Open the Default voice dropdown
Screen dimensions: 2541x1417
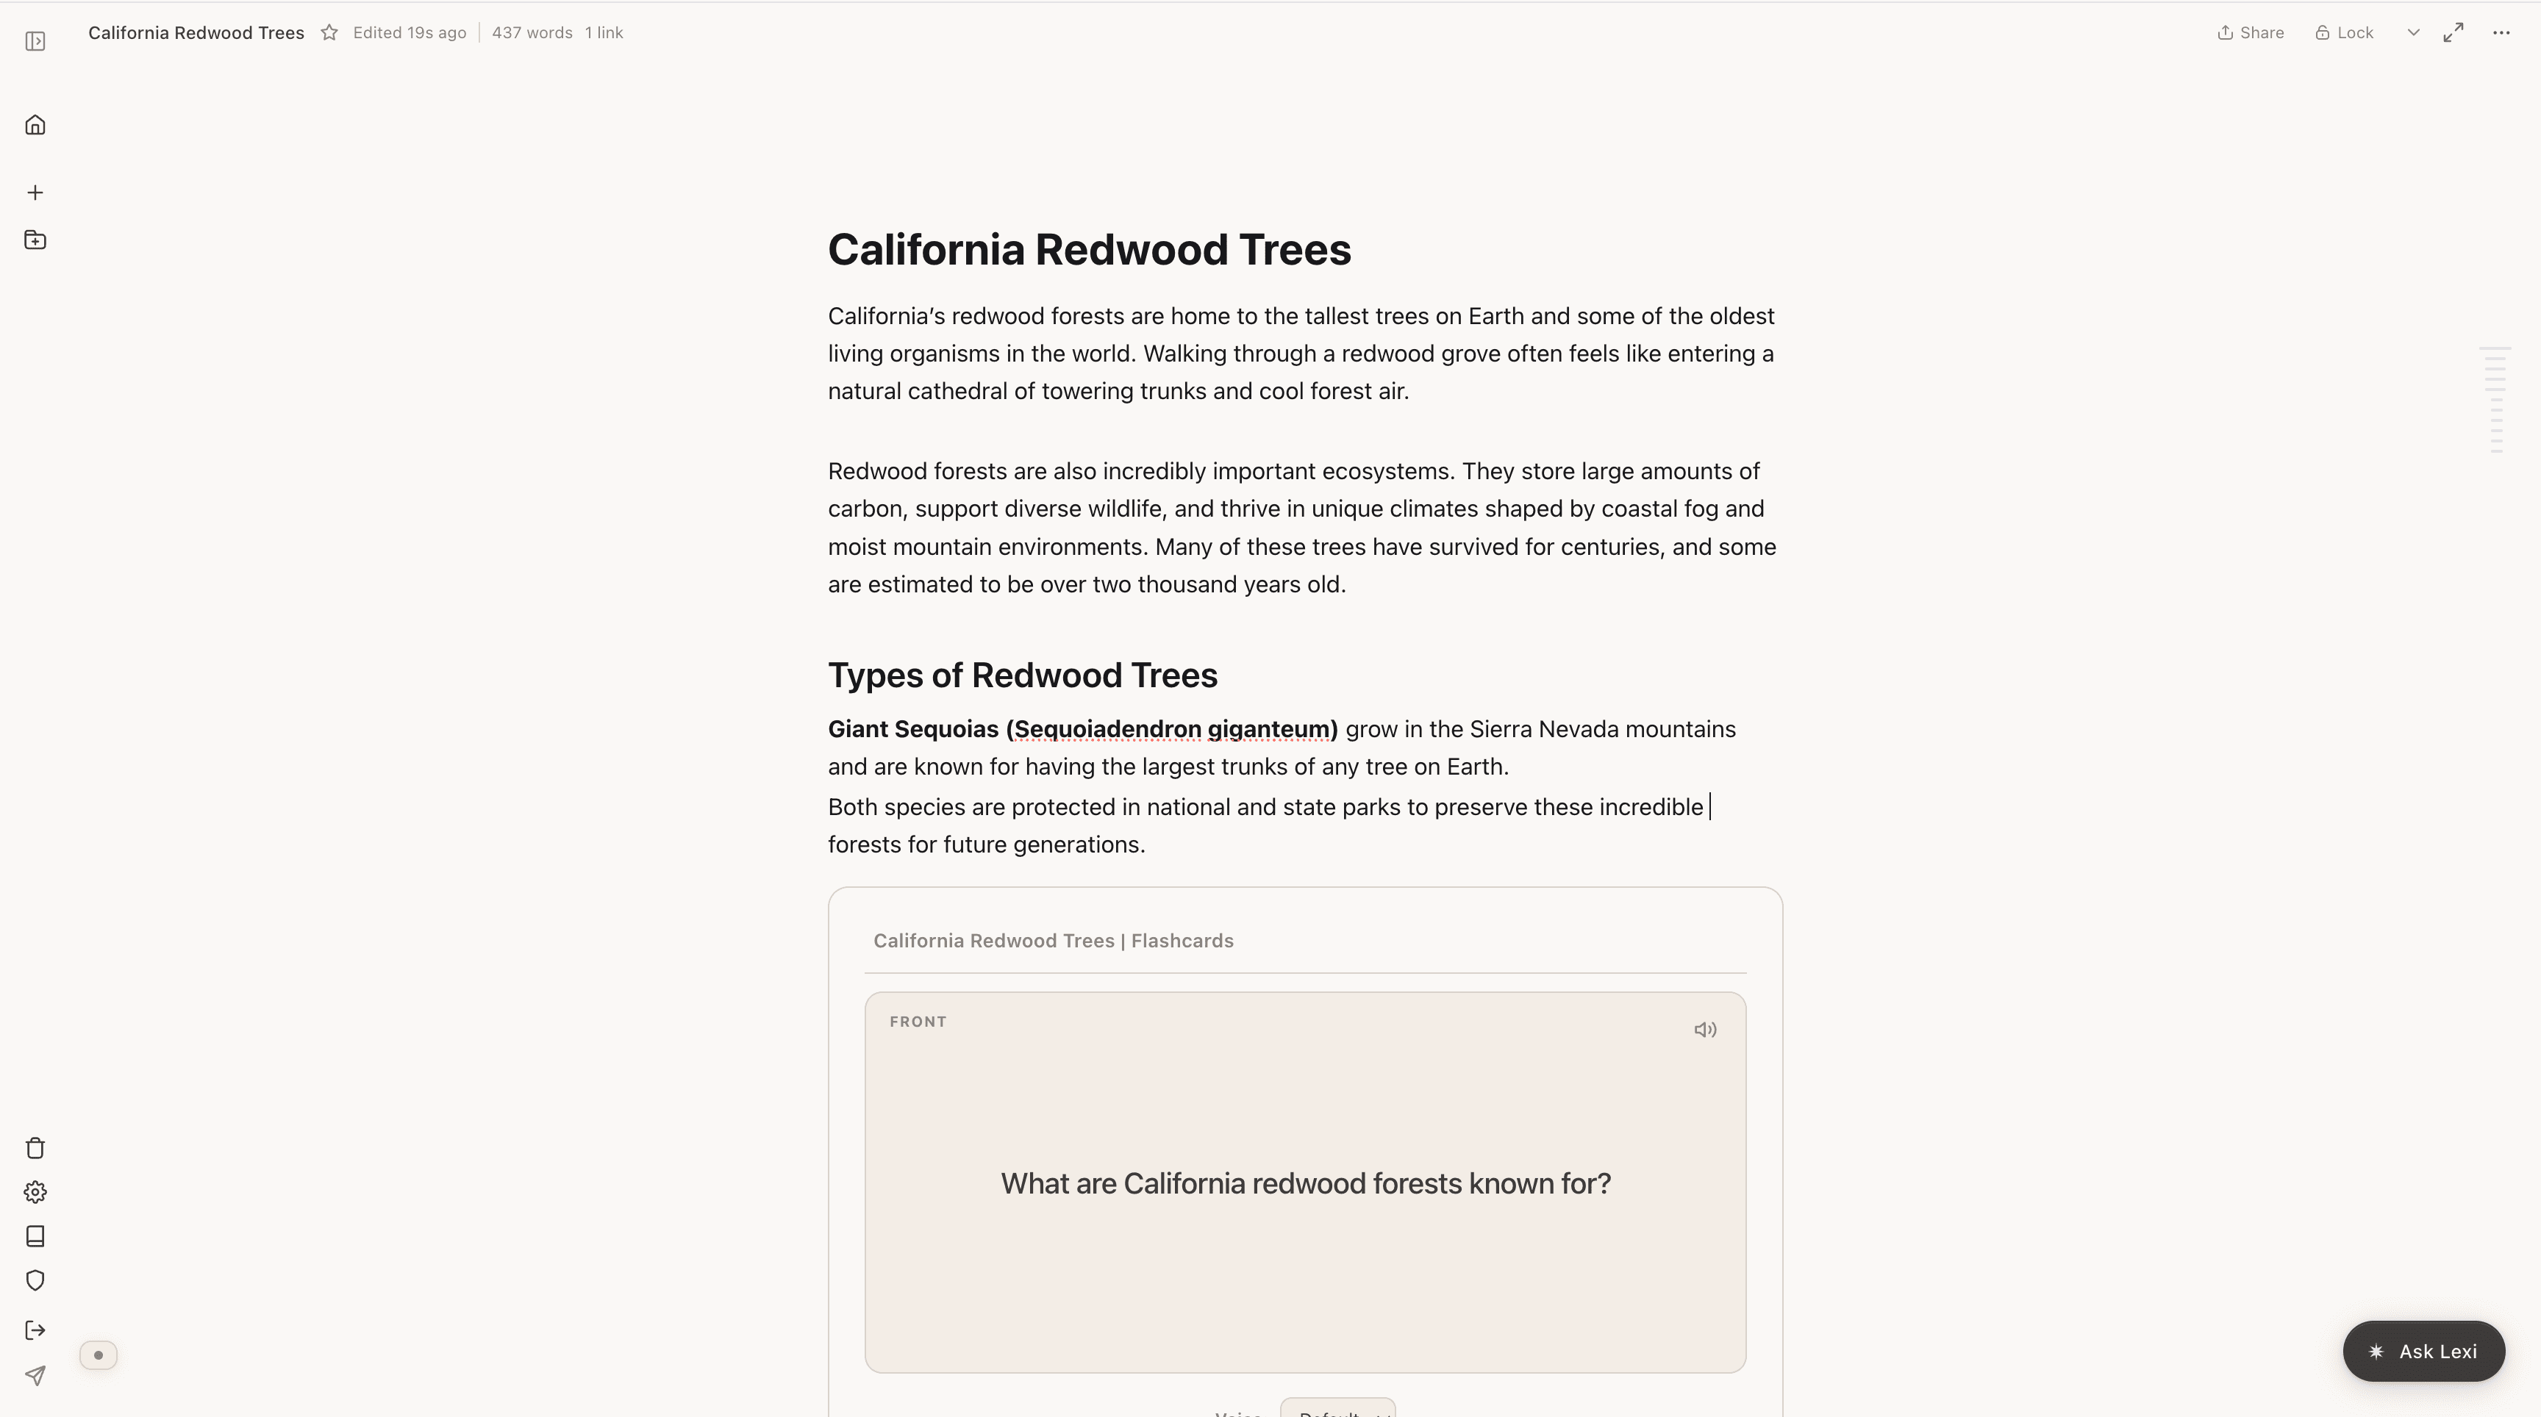(1337, 1412)
